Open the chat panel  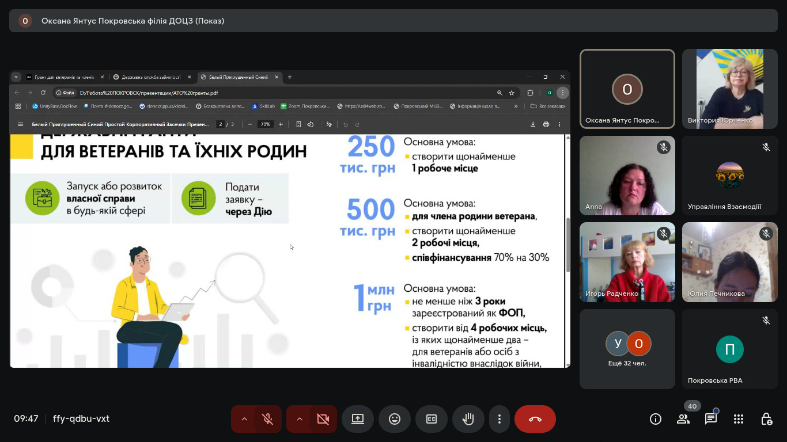coord(711,419)
